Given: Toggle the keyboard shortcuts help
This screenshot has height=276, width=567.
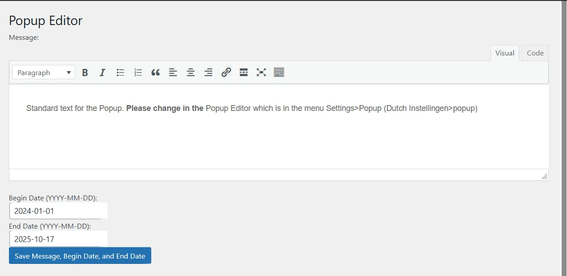Looking at the screenshot, I should (x=279, y=72).
